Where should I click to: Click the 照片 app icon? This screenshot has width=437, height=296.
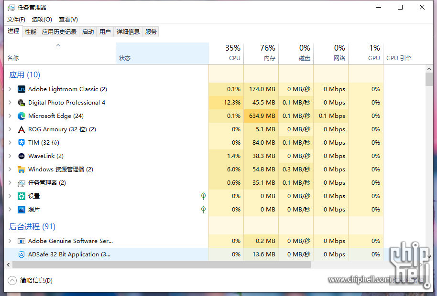click(22, 210)
